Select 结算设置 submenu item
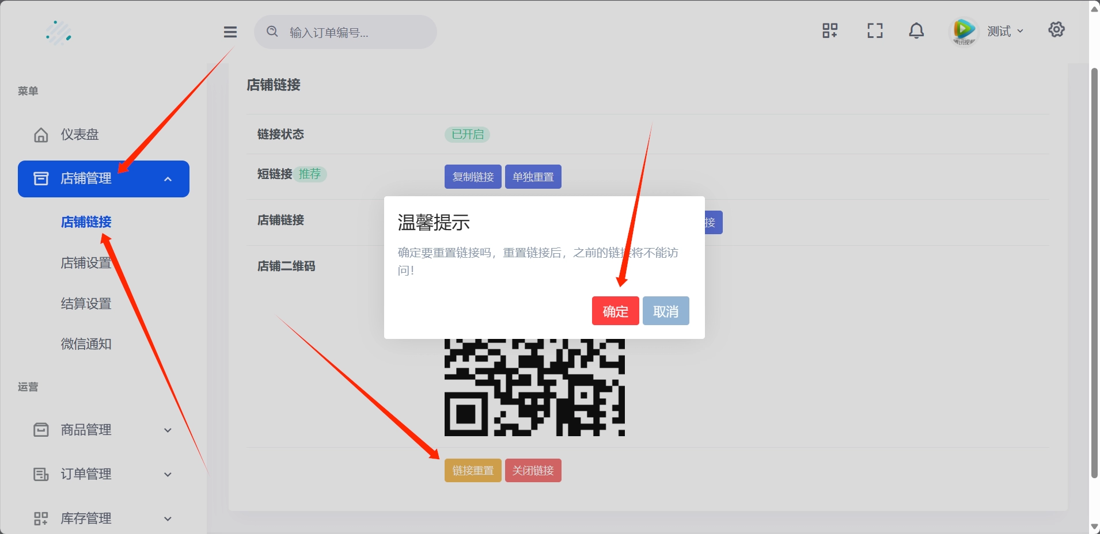 click(x=86, y=304)
